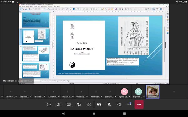188x117 pixels.
Task: Pick the line color tool
Action: pyautogui.click(x=26, y=9)
